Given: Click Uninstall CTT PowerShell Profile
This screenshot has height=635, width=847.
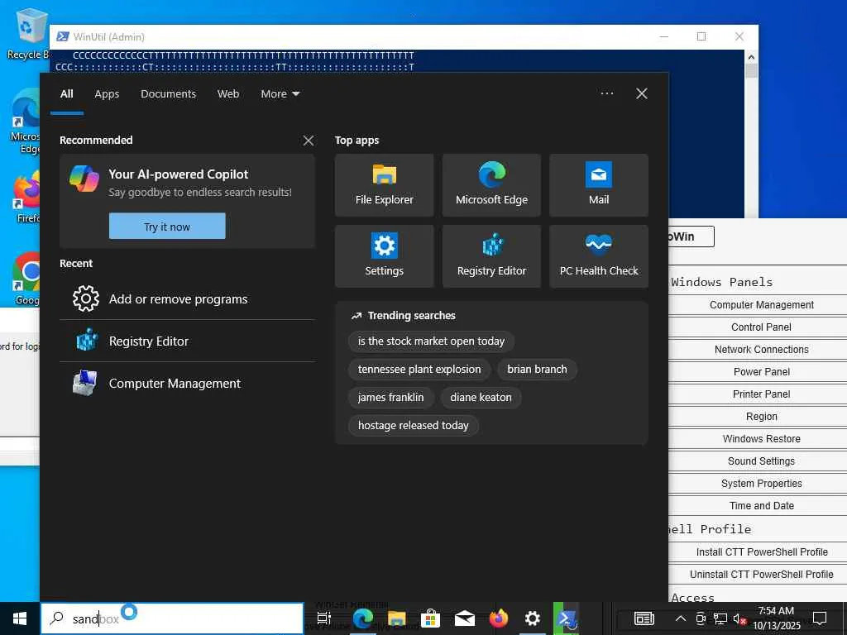Looking at the screenshot, I should (x=761, y=575).
